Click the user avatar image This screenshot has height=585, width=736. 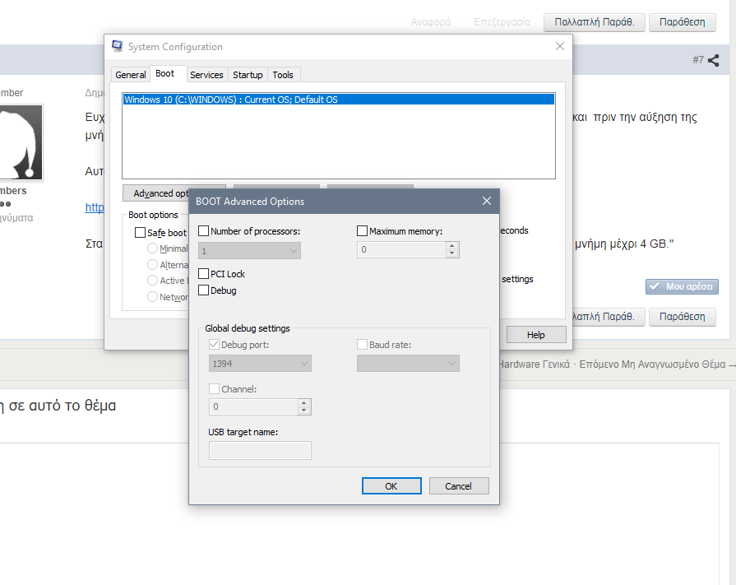point(21,142)
